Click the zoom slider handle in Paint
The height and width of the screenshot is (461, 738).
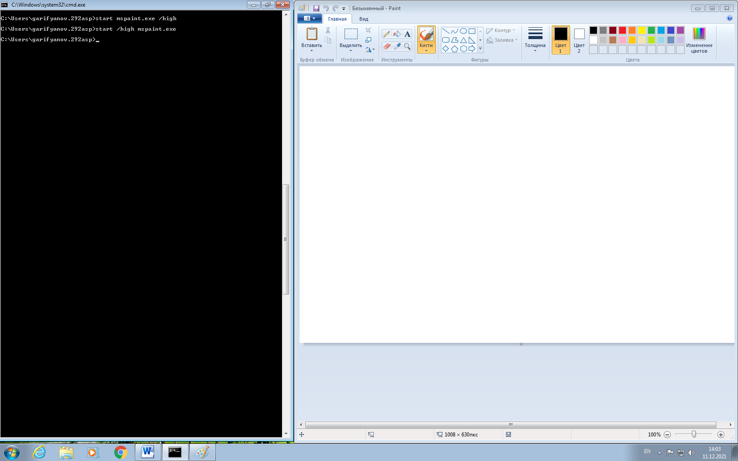pyautogui.click(x=694, y=434)
